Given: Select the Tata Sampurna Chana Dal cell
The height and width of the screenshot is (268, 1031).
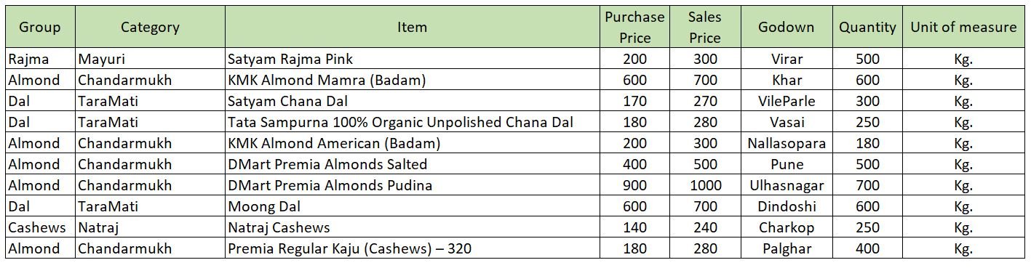Looking at the screenshot, I should [x=413, y=122].
